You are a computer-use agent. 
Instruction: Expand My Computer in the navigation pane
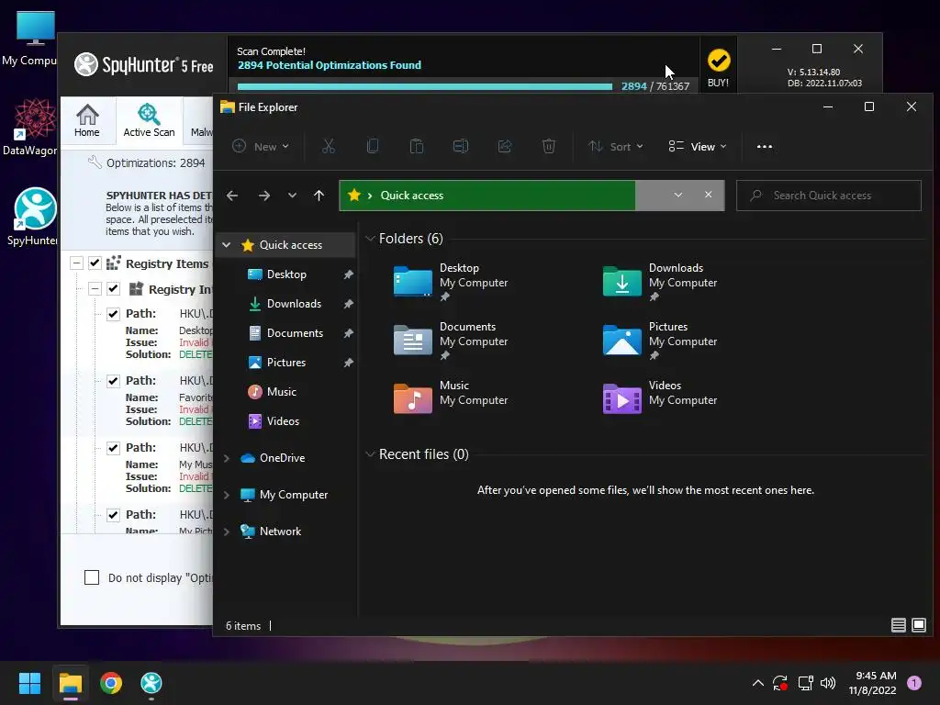[x=227, y=495]
